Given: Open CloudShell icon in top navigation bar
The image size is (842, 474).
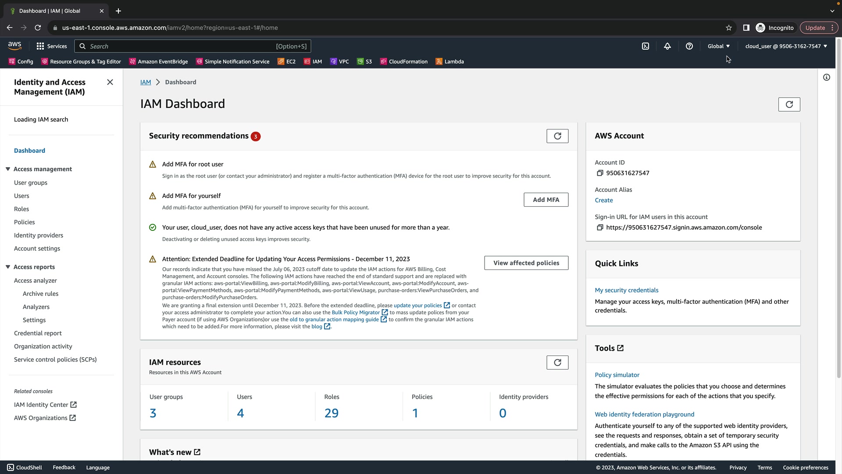Looking at the screenshot, I should (646, 46).
